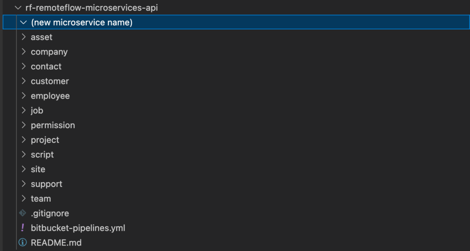470x251 pixels.
Task: Click the .gitignore git file icon
Action: (x=22, y=213)
